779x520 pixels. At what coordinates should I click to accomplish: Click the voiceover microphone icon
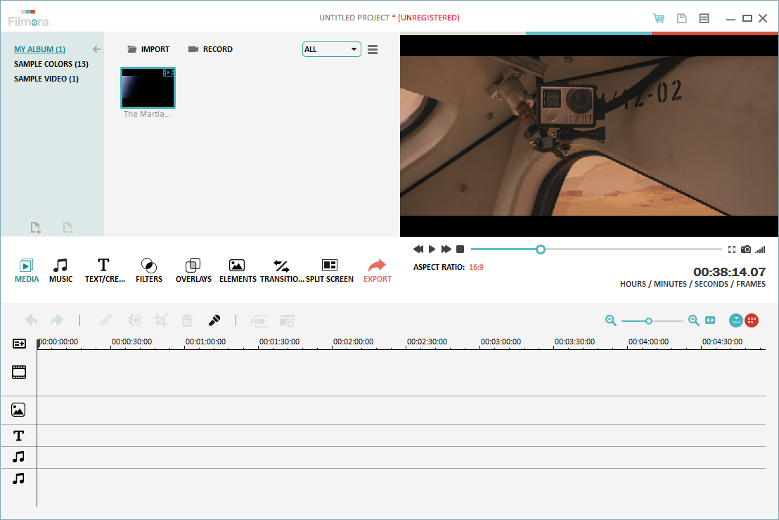[x=214, y=320]
